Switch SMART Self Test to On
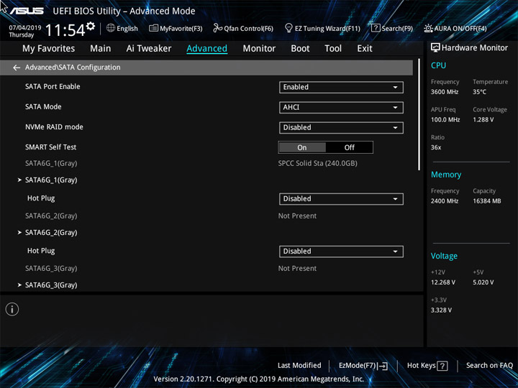 coord(302,147)
